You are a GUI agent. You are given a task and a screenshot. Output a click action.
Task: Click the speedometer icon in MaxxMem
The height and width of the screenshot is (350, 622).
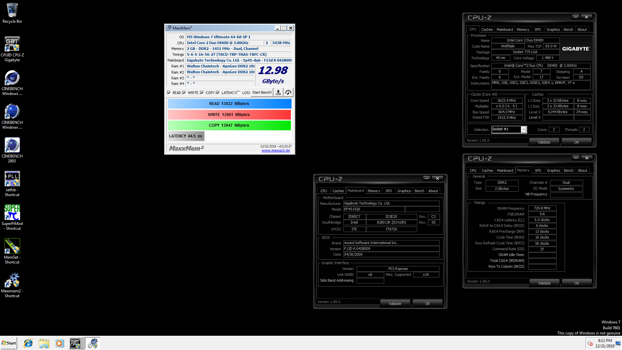click(x=288, y=92)
